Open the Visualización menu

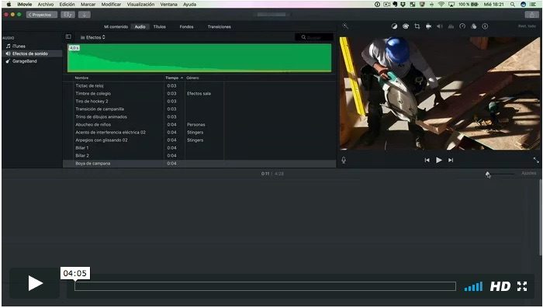click(x=140, y=5)
